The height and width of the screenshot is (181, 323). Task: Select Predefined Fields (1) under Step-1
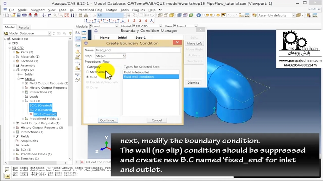(45, 119)
